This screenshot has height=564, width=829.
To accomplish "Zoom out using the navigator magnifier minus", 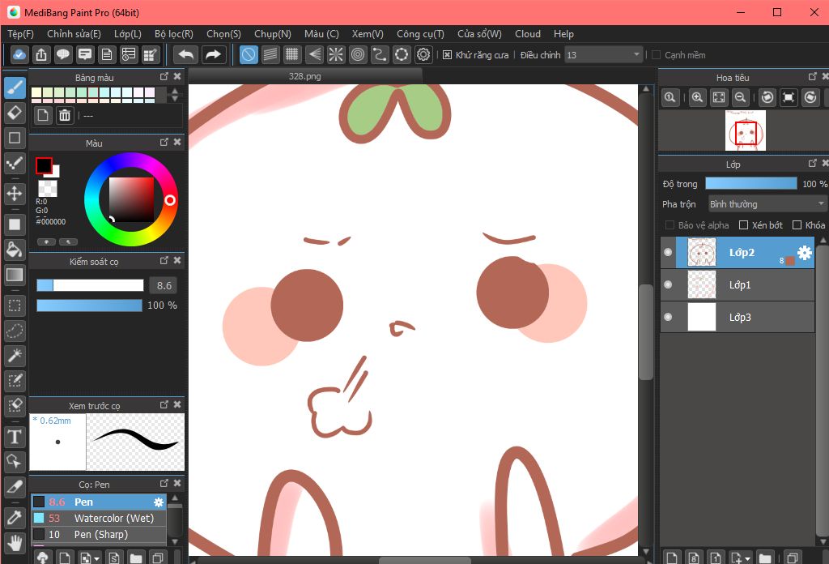I will tap(741, 97).
